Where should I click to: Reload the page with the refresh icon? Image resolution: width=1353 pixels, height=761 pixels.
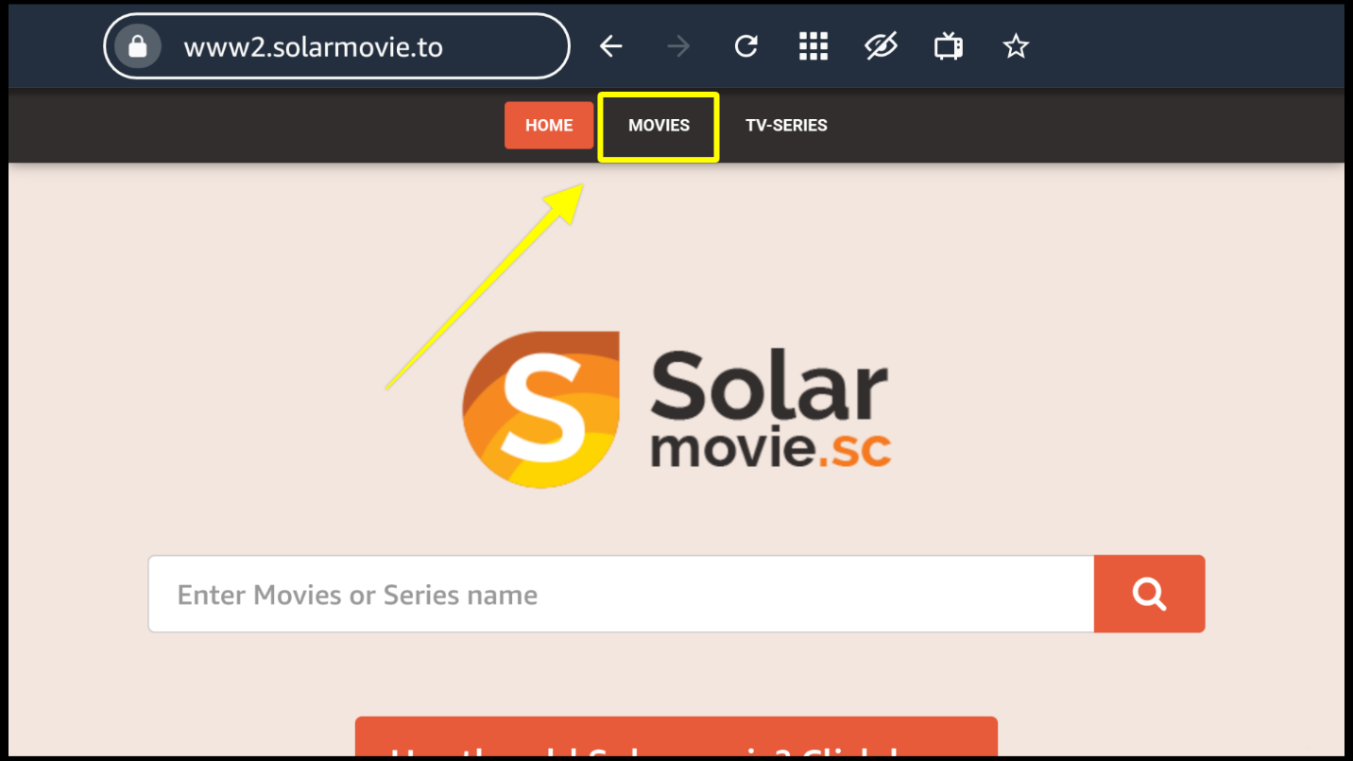(746, 46)
